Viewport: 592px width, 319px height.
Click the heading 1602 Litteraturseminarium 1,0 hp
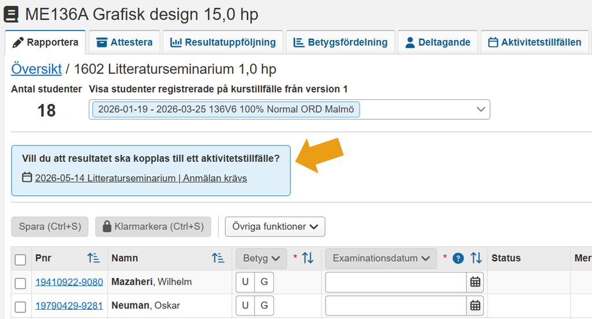click(175, 69)
